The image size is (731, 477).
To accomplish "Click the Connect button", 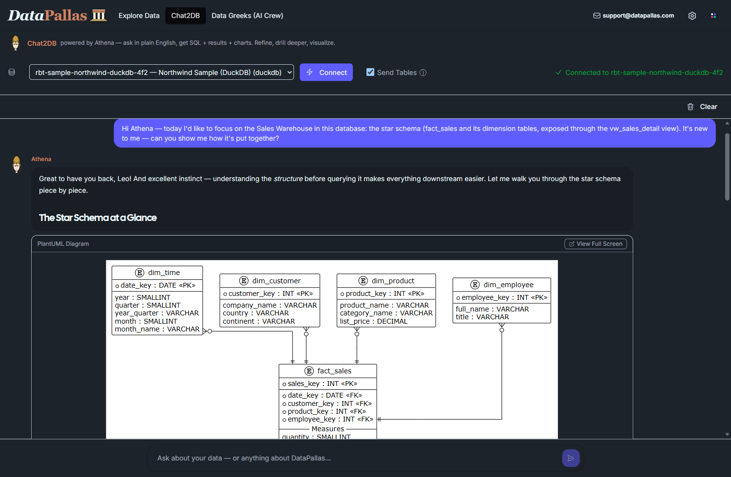I will (x=326, y=72).
